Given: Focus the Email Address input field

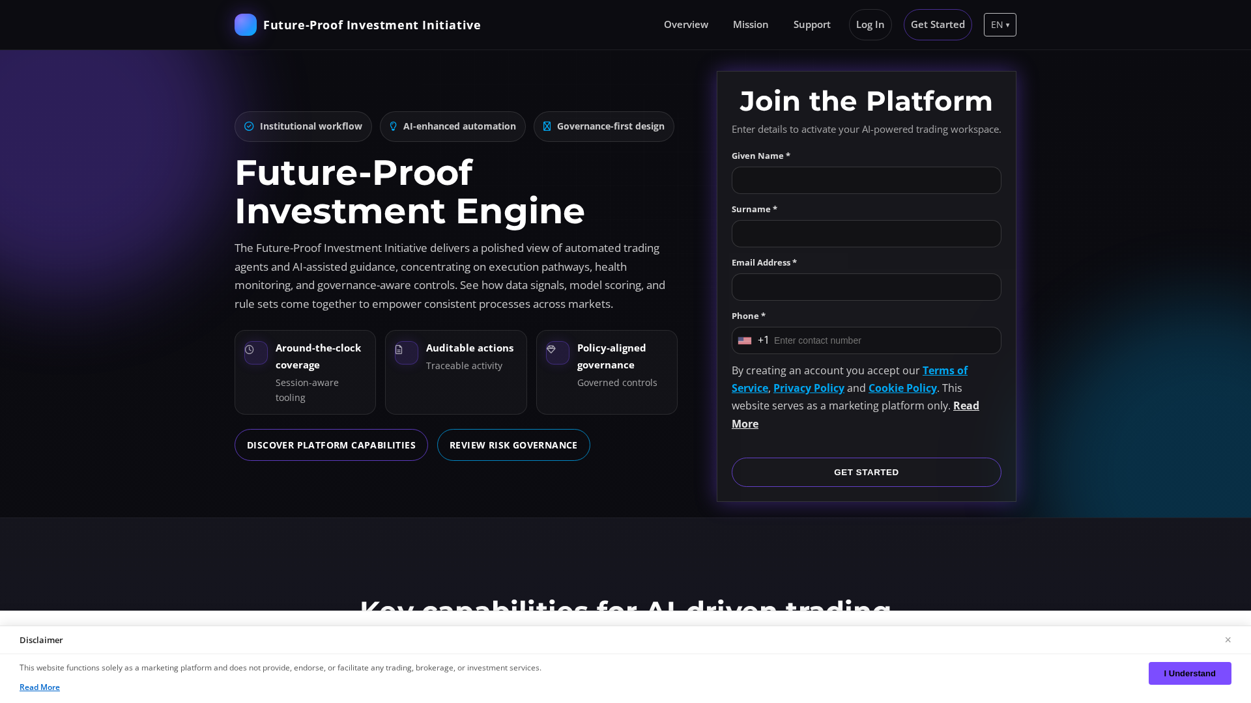Looking at the screenshot, I should [867, 287].
